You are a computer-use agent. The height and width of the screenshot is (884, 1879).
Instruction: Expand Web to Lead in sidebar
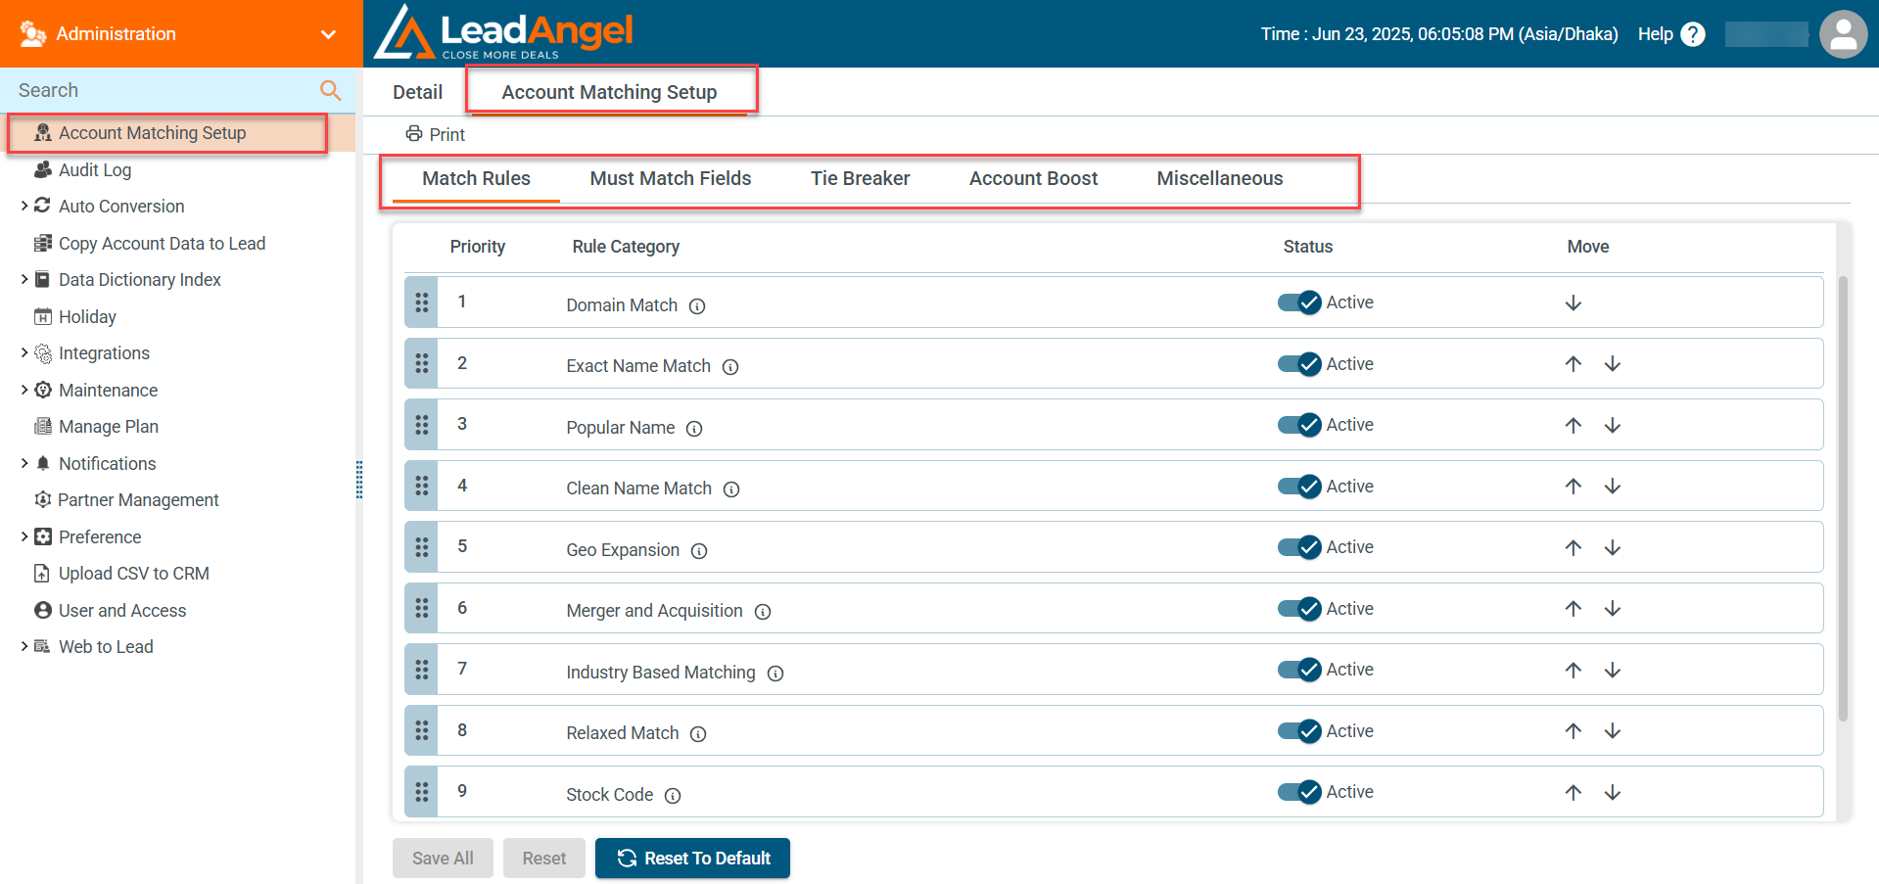[x=24, y=646]
